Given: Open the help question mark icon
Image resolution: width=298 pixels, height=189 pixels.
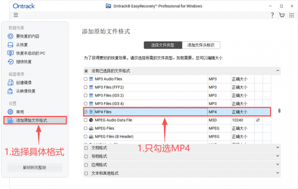Looking at the screenshot, I should tap(272, 15).
